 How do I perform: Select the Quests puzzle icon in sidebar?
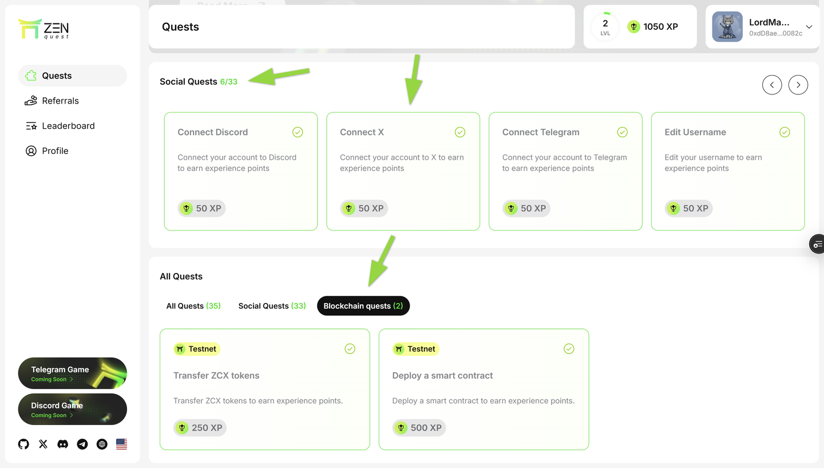30,76
